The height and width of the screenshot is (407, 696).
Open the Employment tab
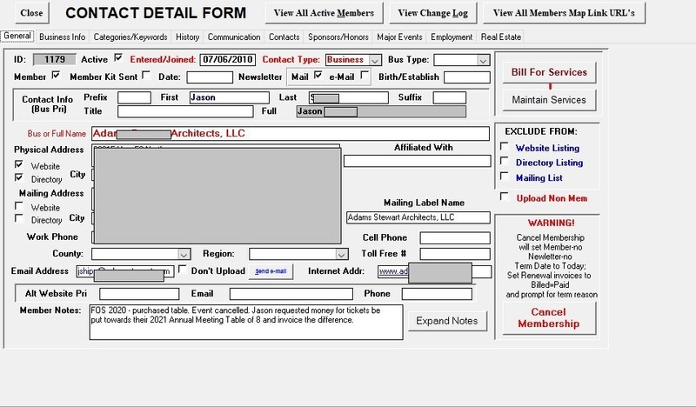[452, 37]
